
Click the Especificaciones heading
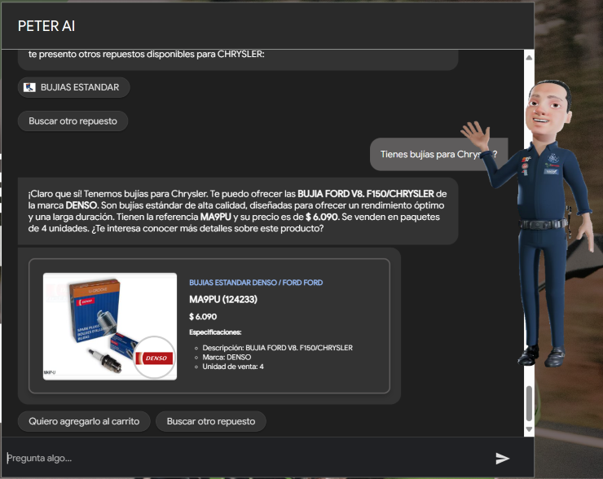pos(215,332)
